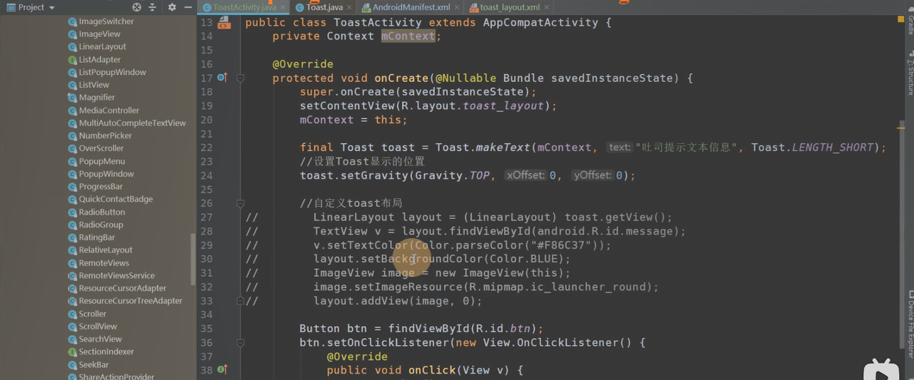
Task: Click the locate/scroll-from-source target icon
Action: click(136, 7)
